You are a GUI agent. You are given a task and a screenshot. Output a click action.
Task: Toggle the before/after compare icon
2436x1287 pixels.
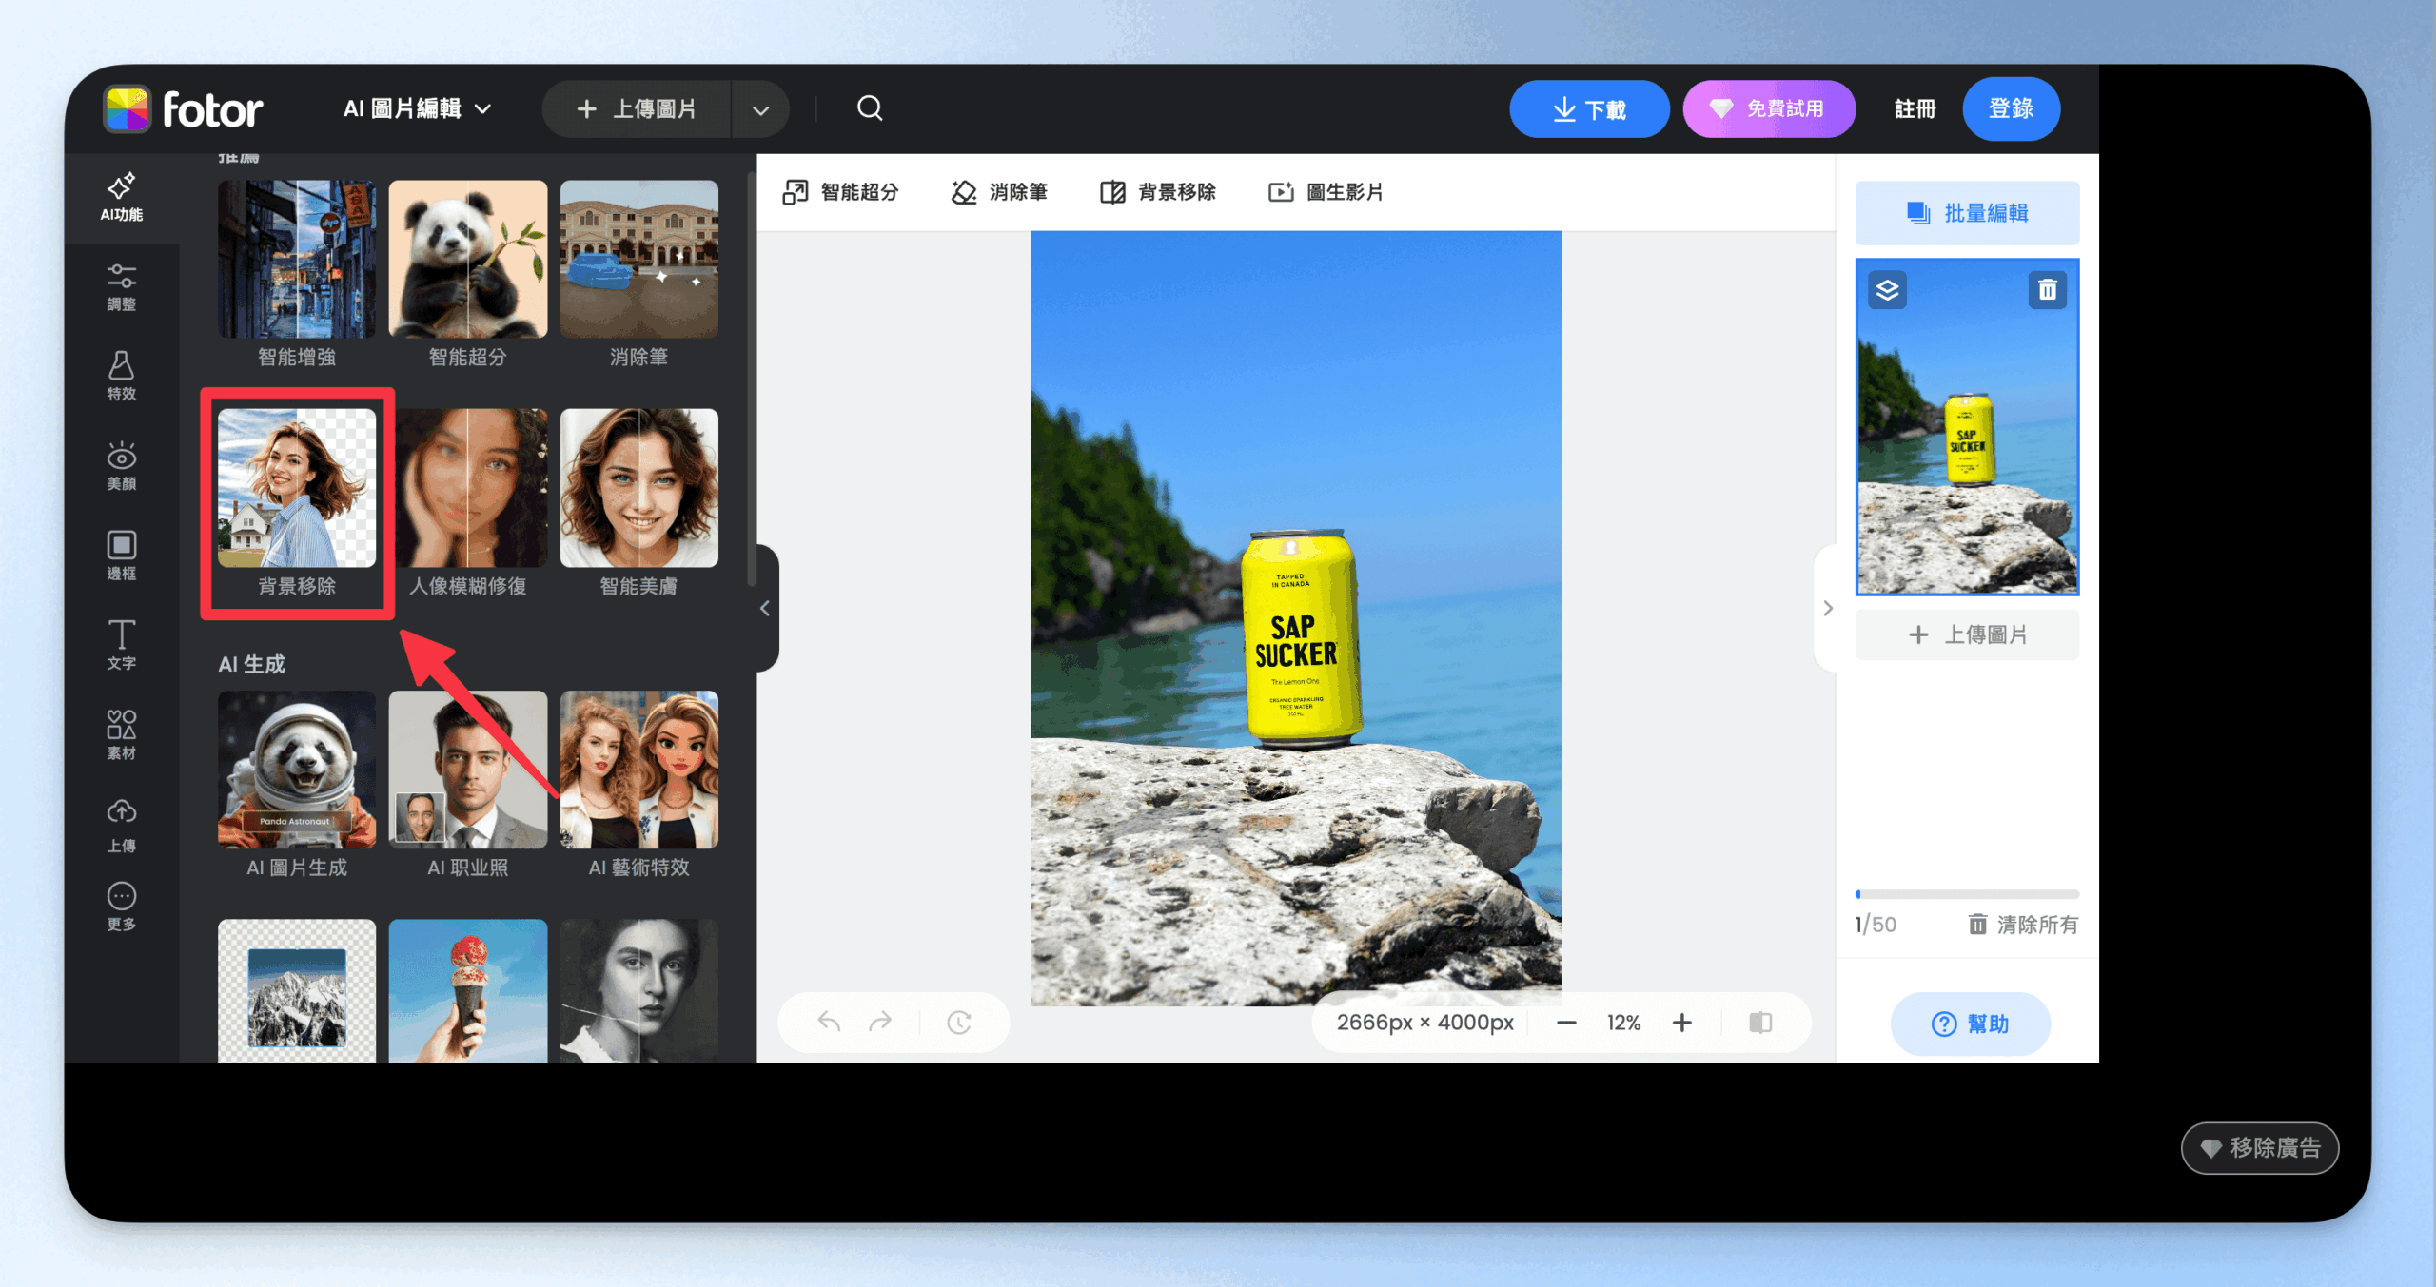pyautogui.click(x=1760, y=1023)
